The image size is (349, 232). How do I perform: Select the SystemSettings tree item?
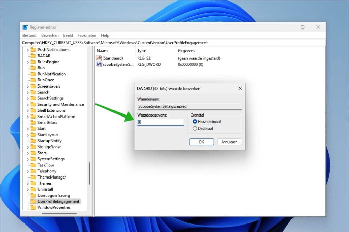(x=51, y=159)
